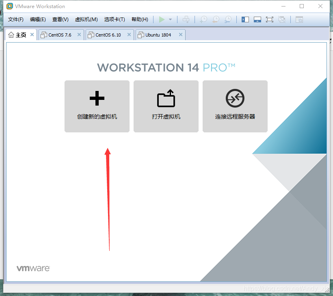Toggle the library sidebar view icon
The height and width of the screenshot is (296, 333).
tap(245, 19)
